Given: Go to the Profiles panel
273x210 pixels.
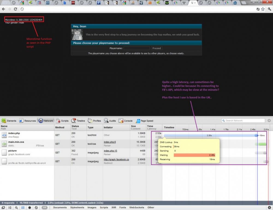Looking at the screenshot, I should [x=94, y=121].
